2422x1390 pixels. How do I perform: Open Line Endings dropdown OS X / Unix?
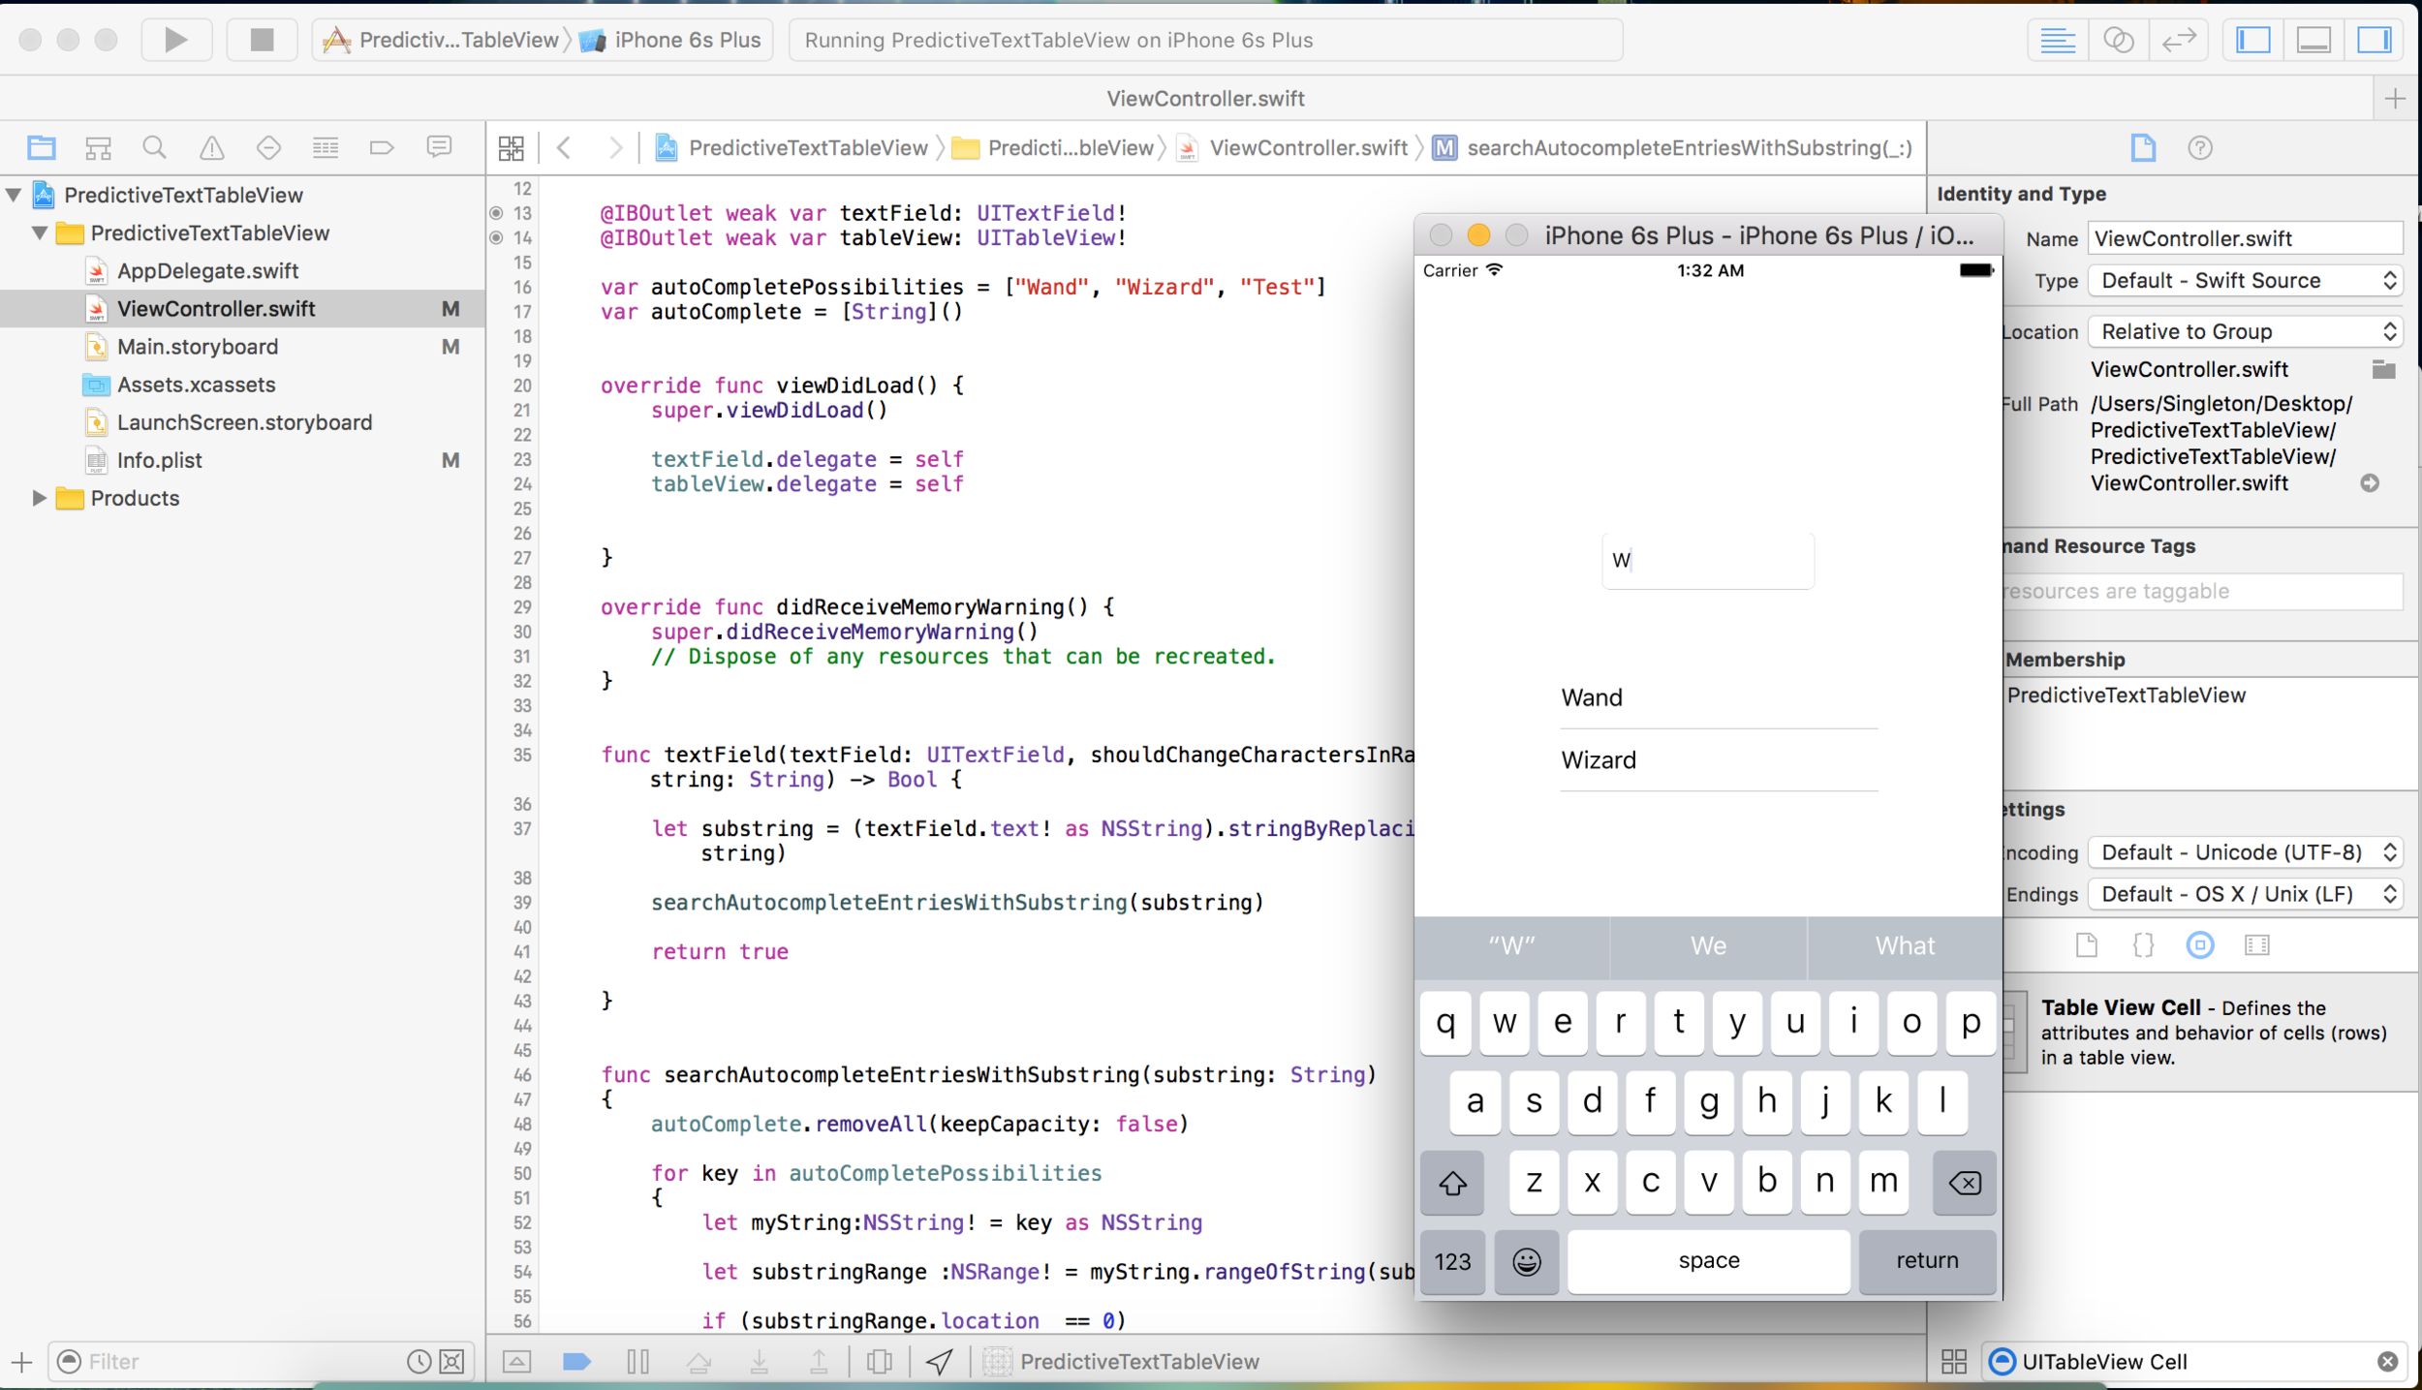(2245, 894)
